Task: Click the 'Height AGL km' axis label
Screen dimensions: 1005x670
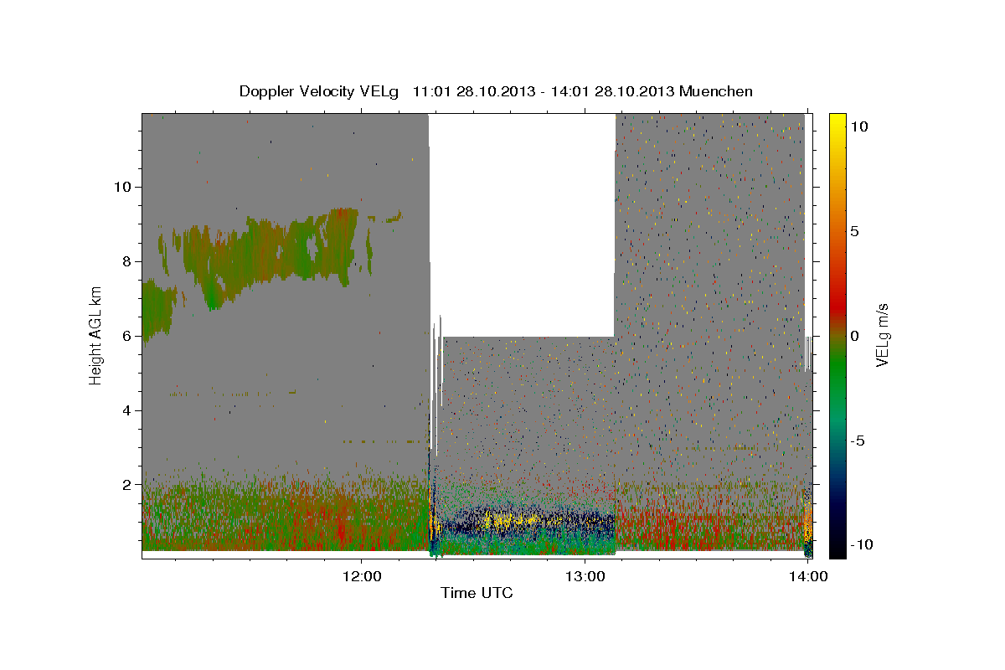Action: coord(96,335)
